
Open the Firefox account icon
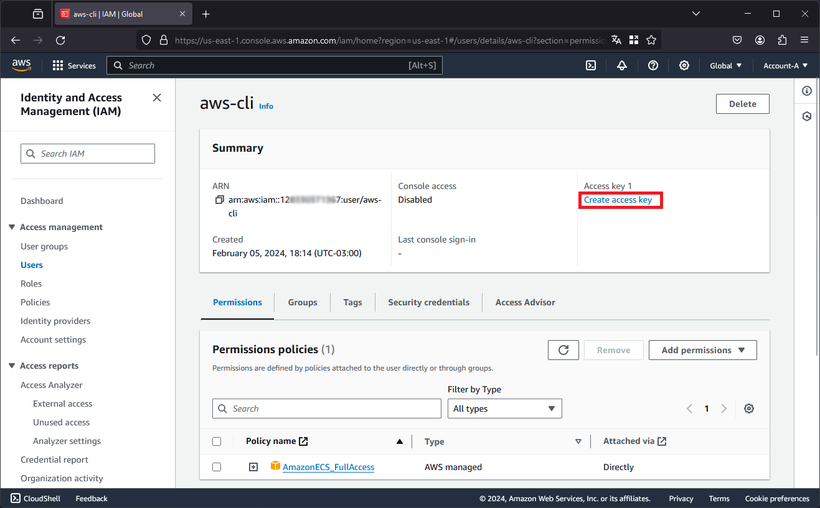pyautogui.click(x=760, y=40)
